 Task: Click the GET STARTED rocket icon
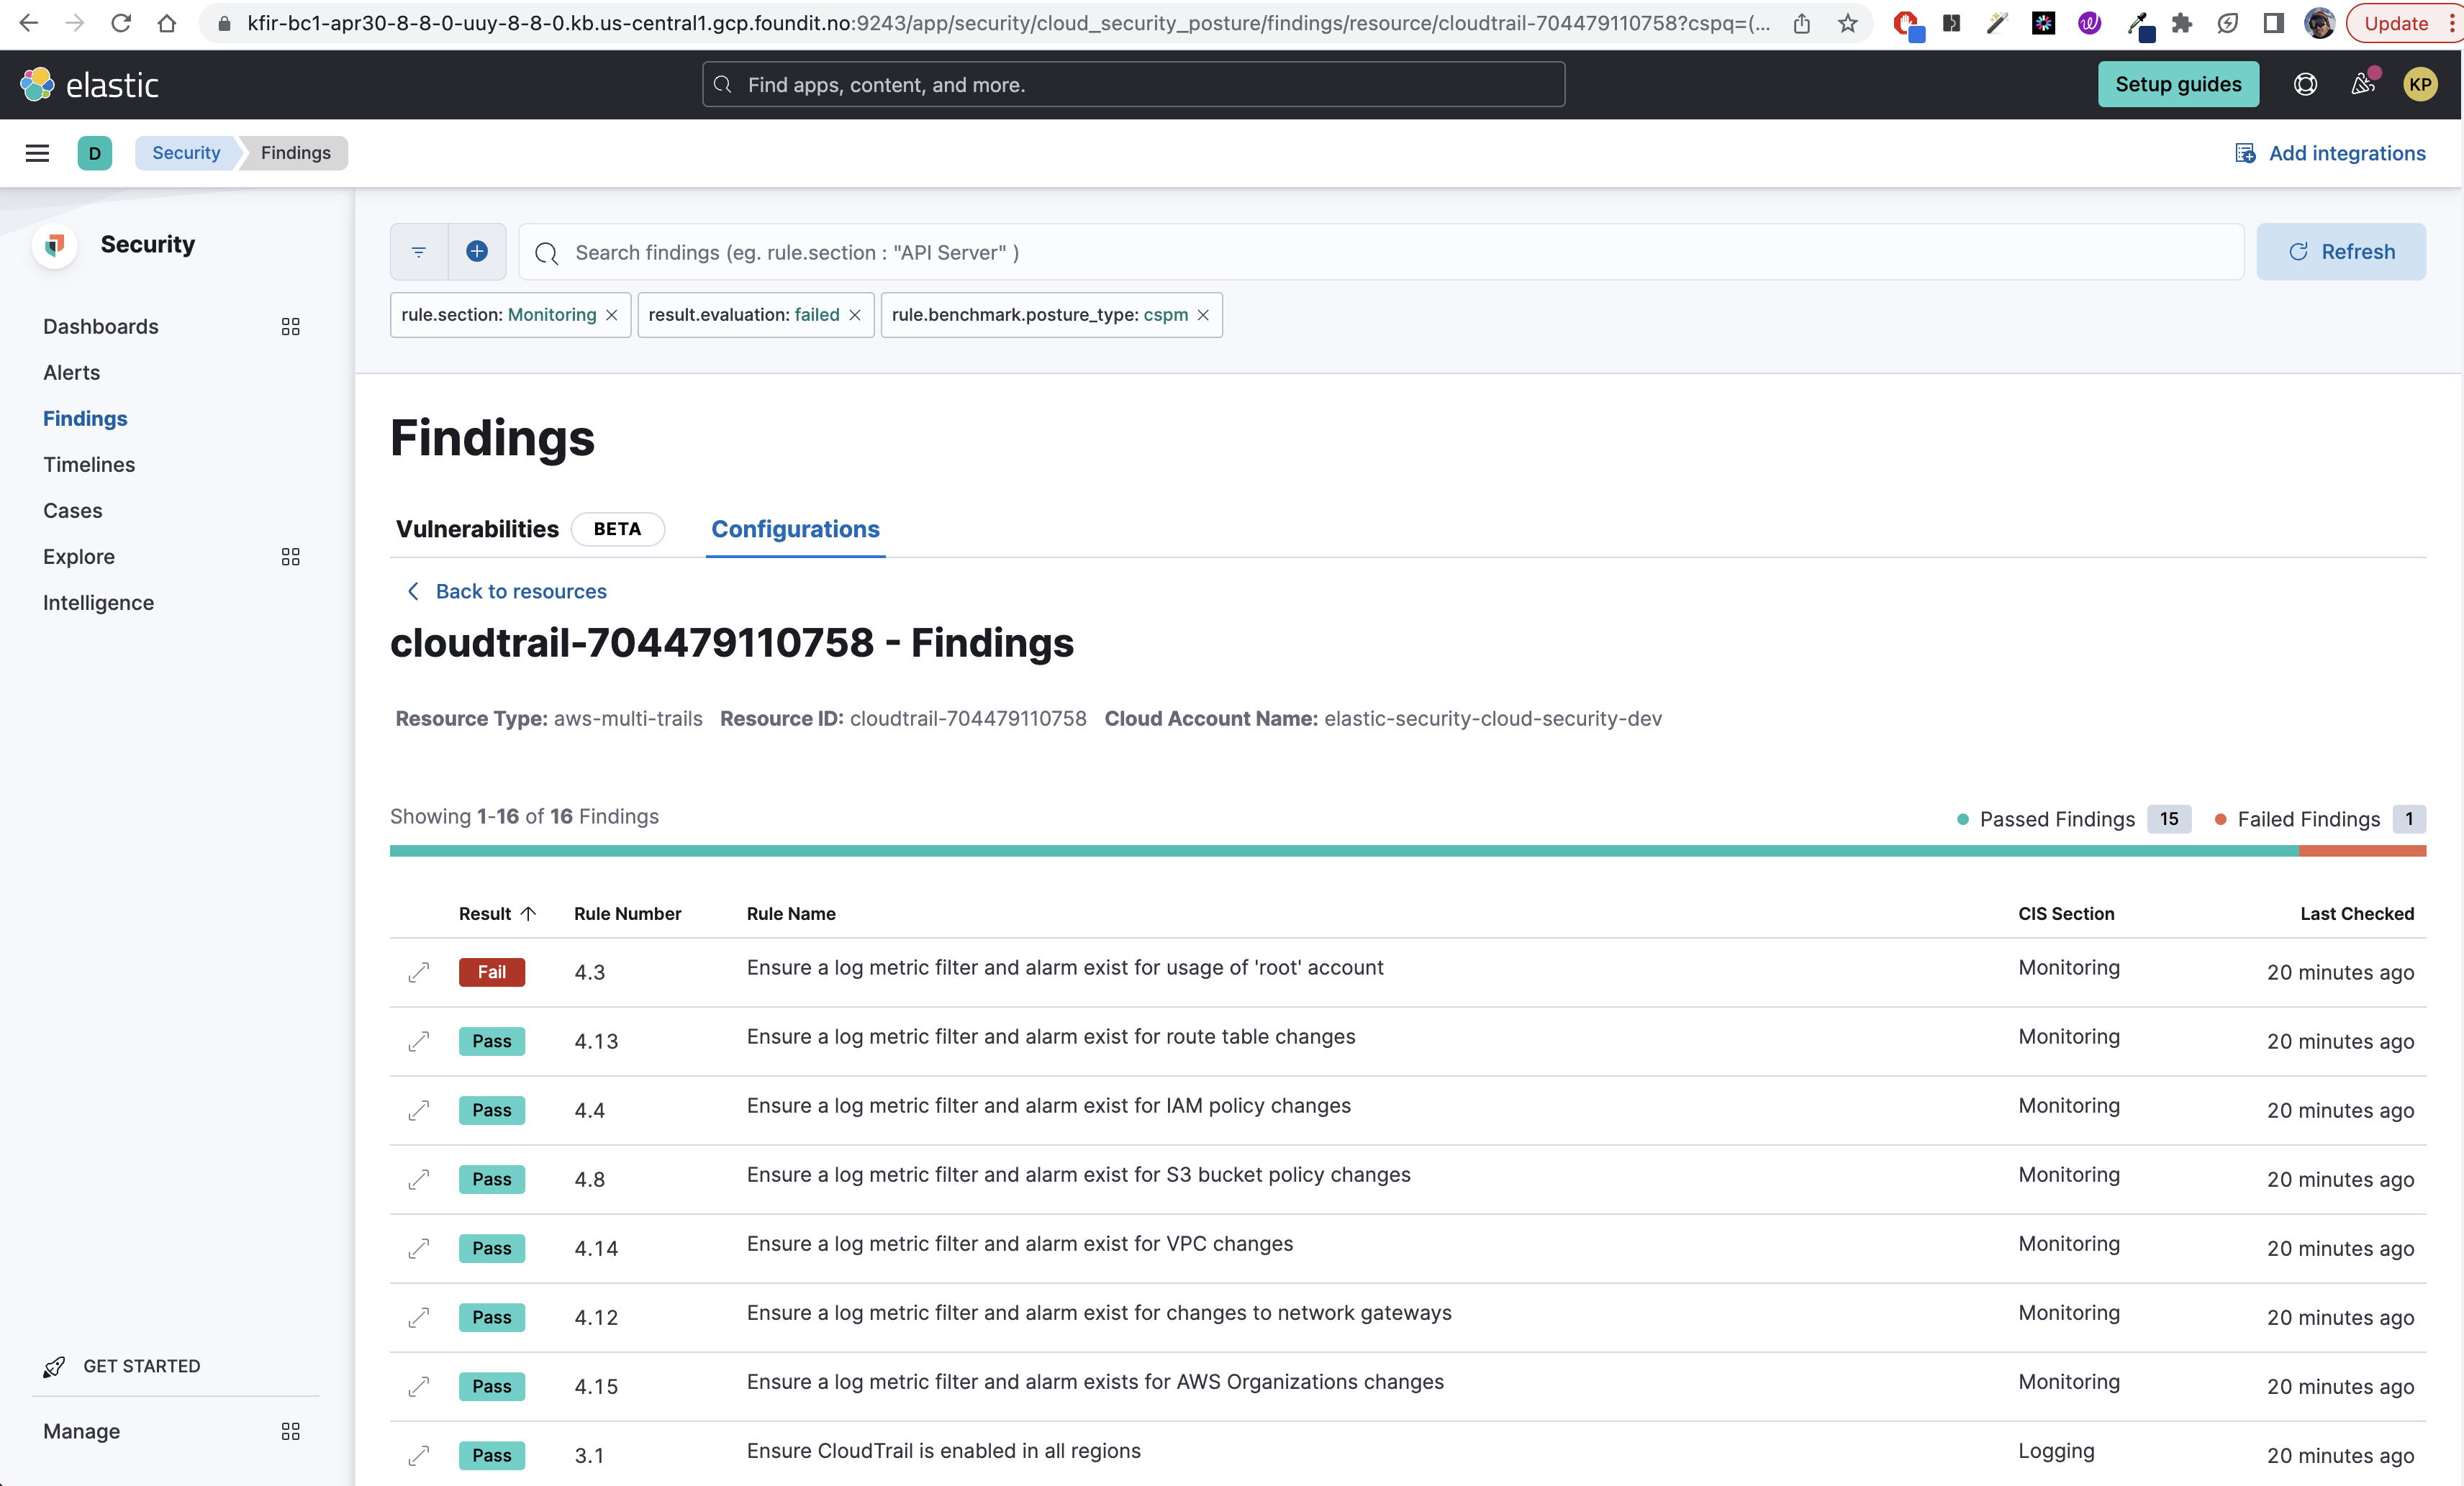pyautogui.click(x=55, y=1366)
